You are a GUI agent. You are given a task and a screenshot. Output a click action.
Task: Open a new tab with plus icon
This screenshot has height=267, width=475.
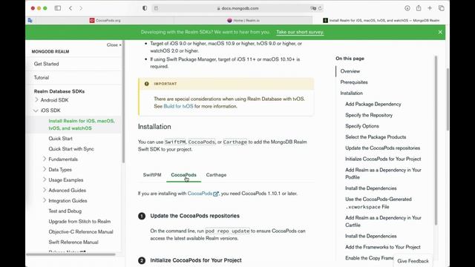(430, 8)
